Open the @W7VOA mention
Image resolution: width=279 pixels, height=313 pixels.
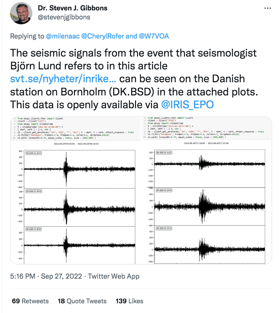[154, 36]
